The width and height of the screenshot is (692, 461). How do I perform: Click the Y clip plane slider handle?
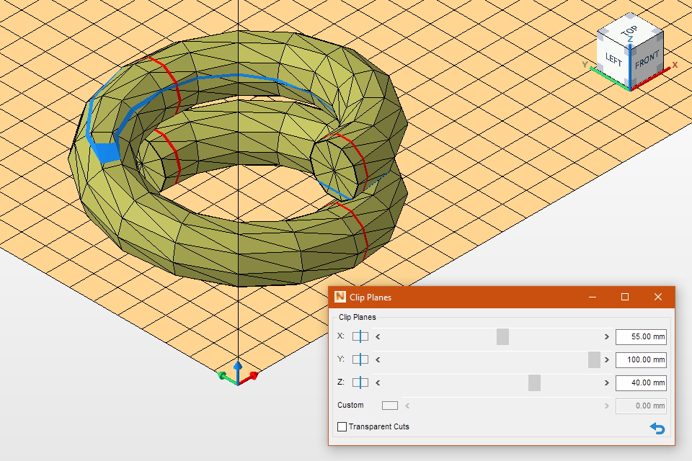click(594, 359)
